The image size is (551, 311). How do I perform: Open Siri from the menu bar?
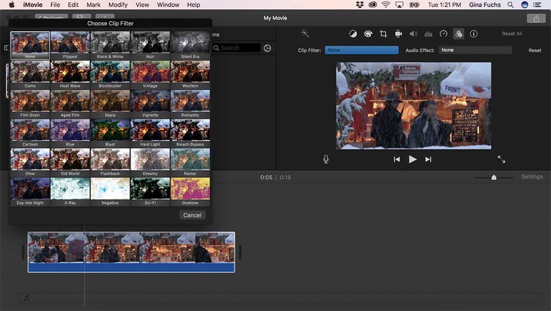click(x=525, y=4)
